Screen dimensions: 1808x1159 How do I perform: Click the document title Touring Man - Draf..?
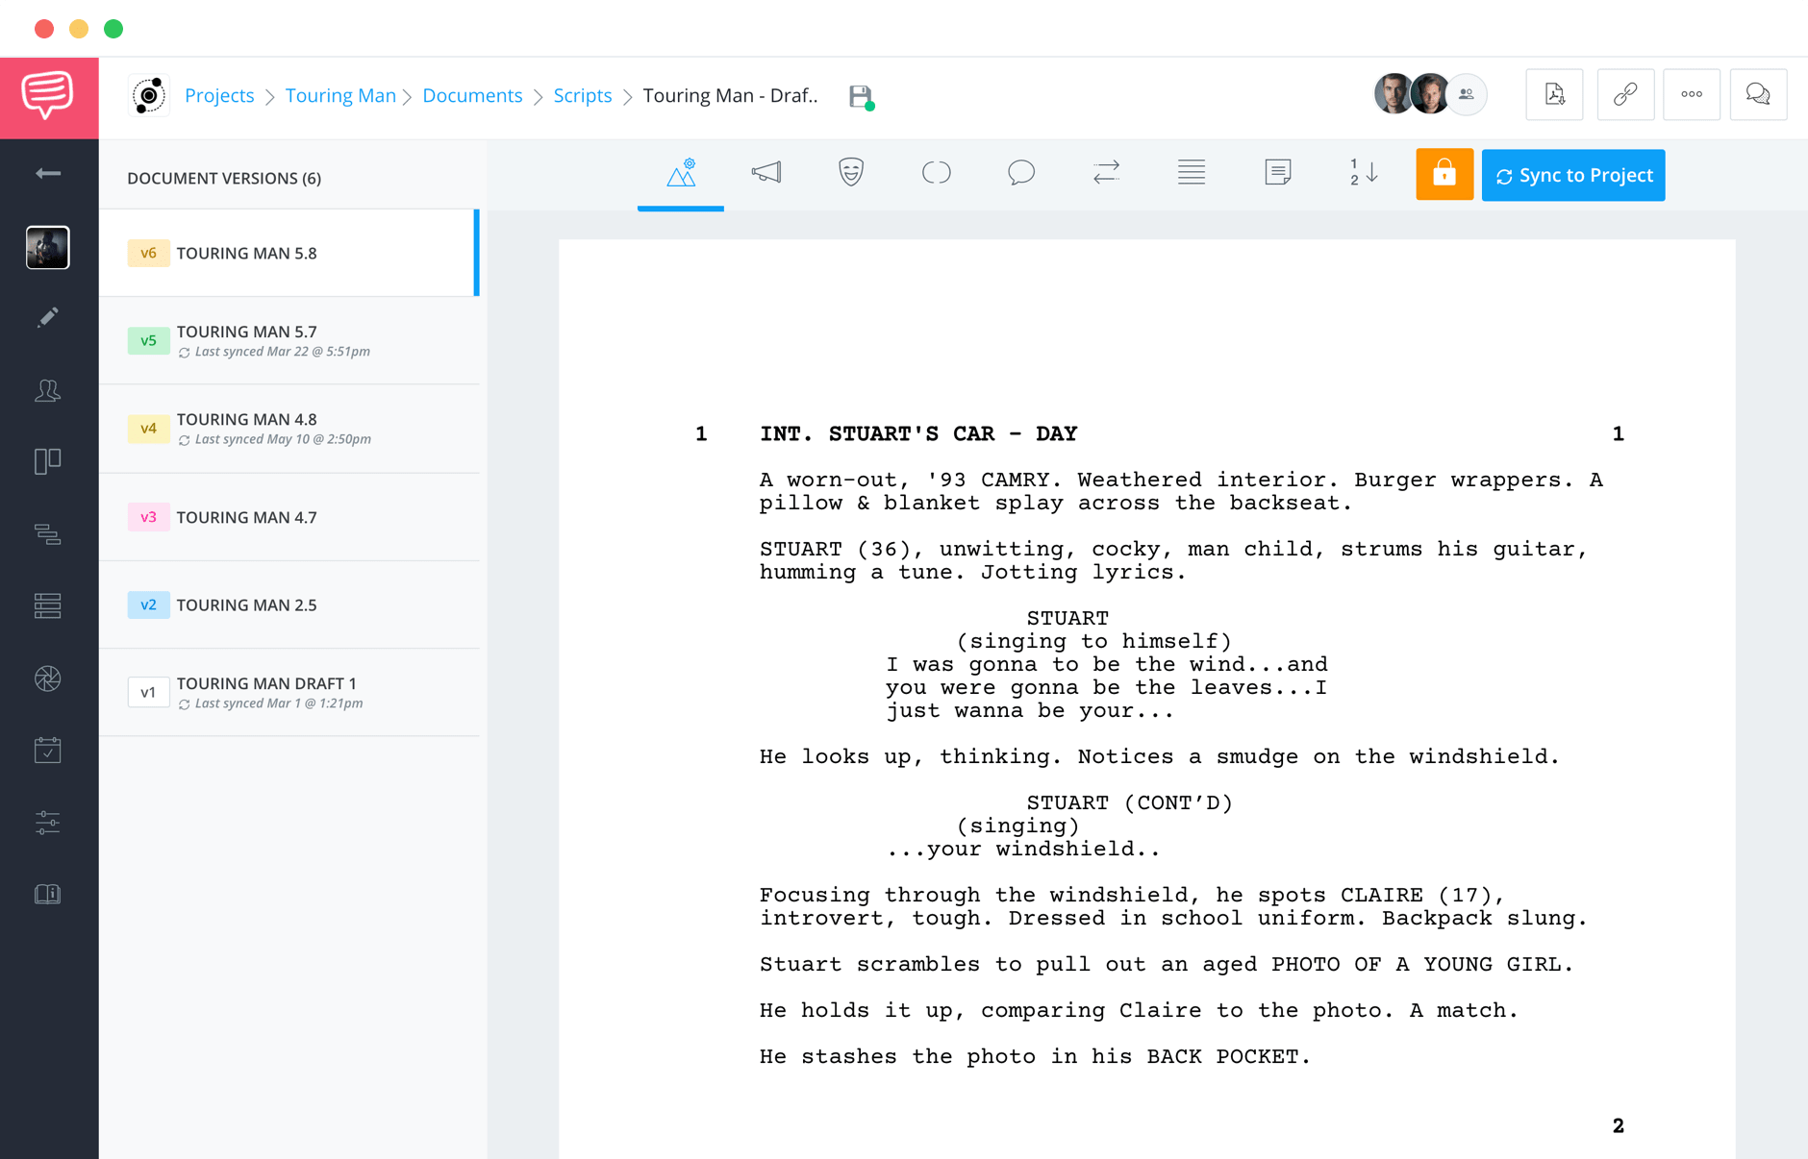pyautogui.click(x=730, y=95)
